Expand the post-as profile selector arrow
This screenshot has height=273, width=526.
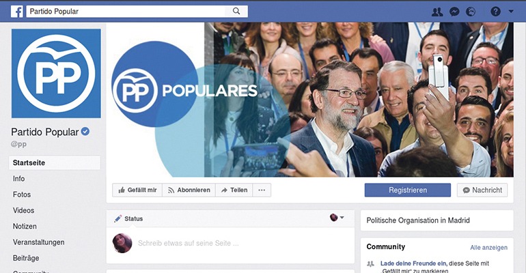pyautogui.click(x=342, y=218)
